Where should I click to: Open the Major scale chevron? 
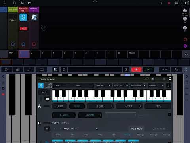pyautogui.click(x=96, y=129)
